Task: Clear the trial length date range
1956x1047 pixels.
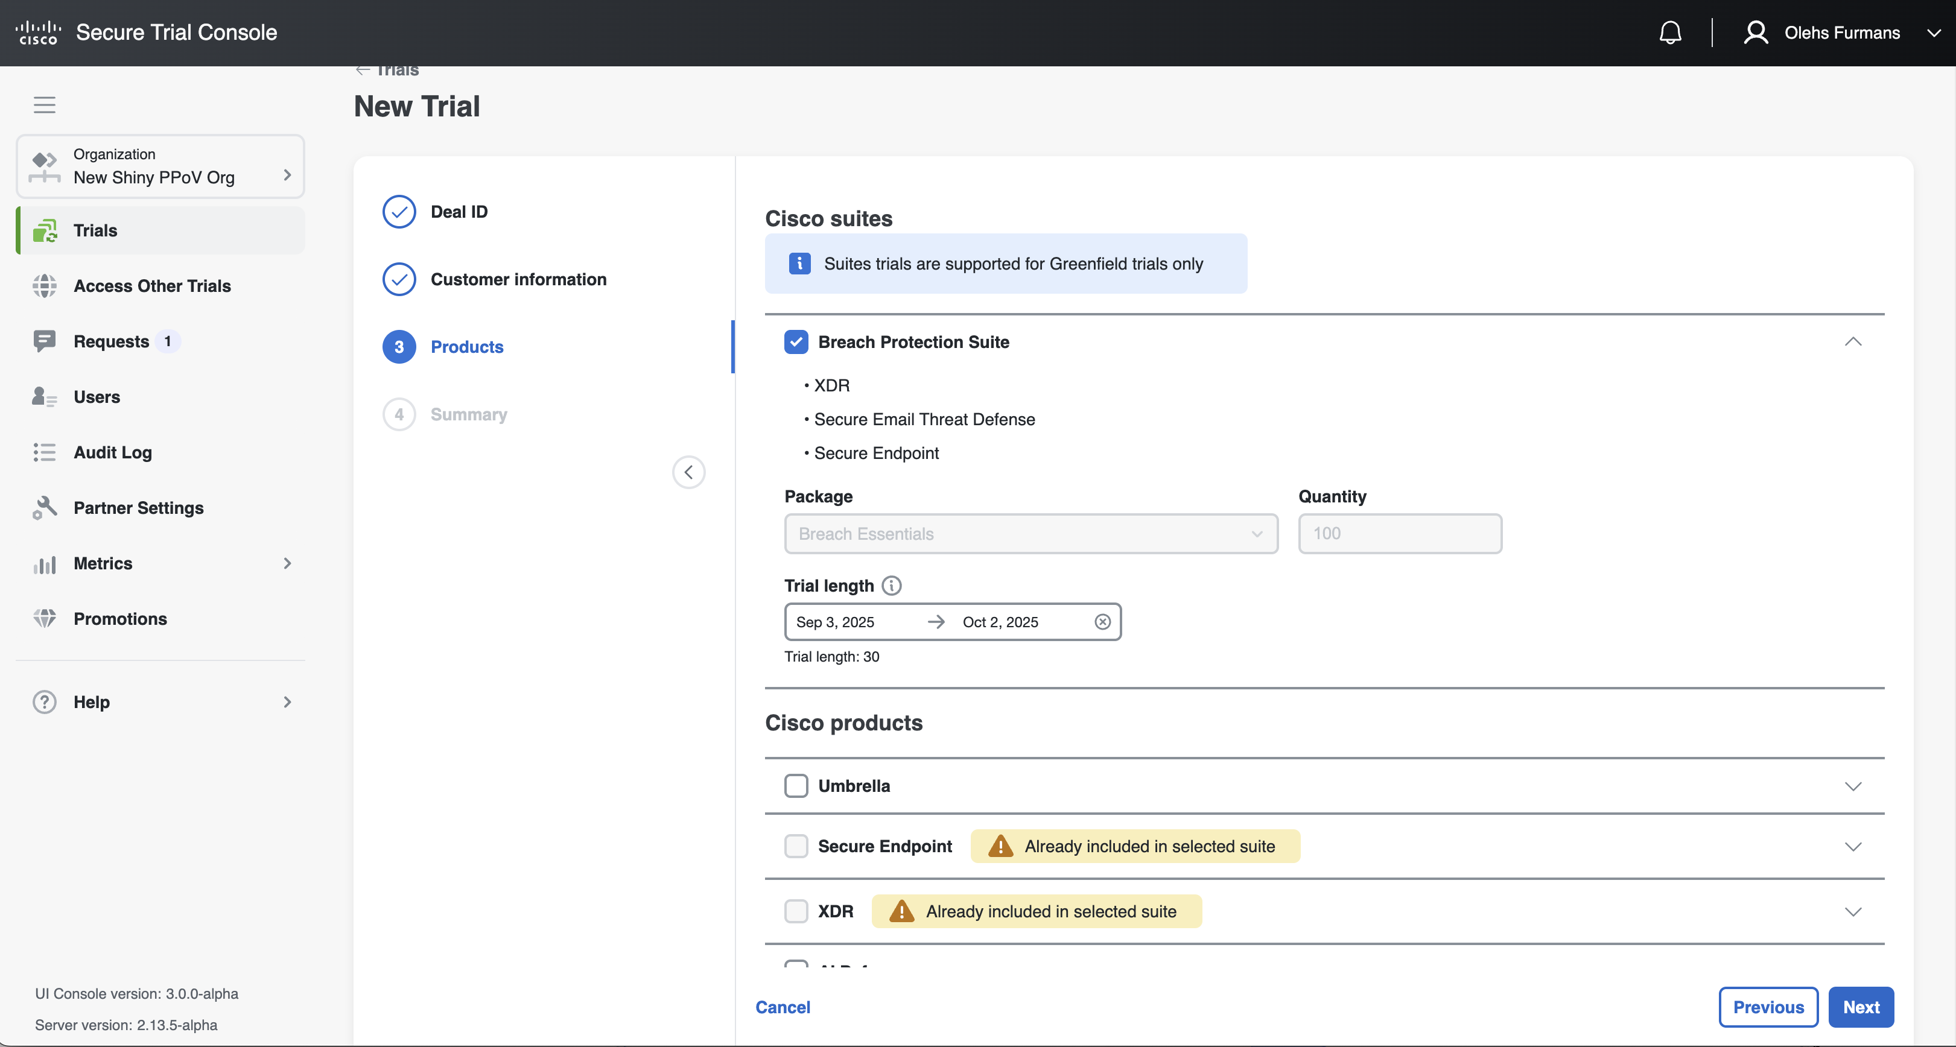Action: [x=1102, y=622]
